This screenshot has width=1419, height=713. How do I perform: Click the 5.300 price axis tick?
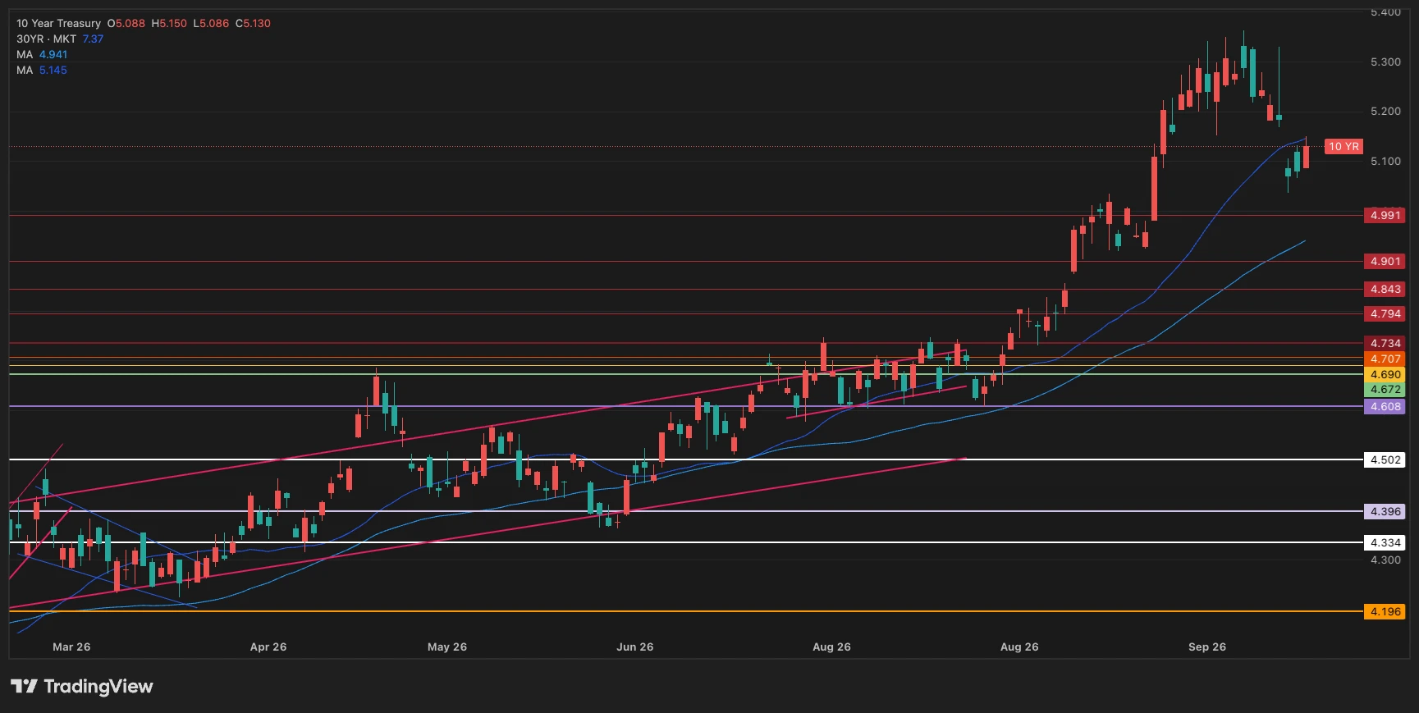(x=1385, y=62)
